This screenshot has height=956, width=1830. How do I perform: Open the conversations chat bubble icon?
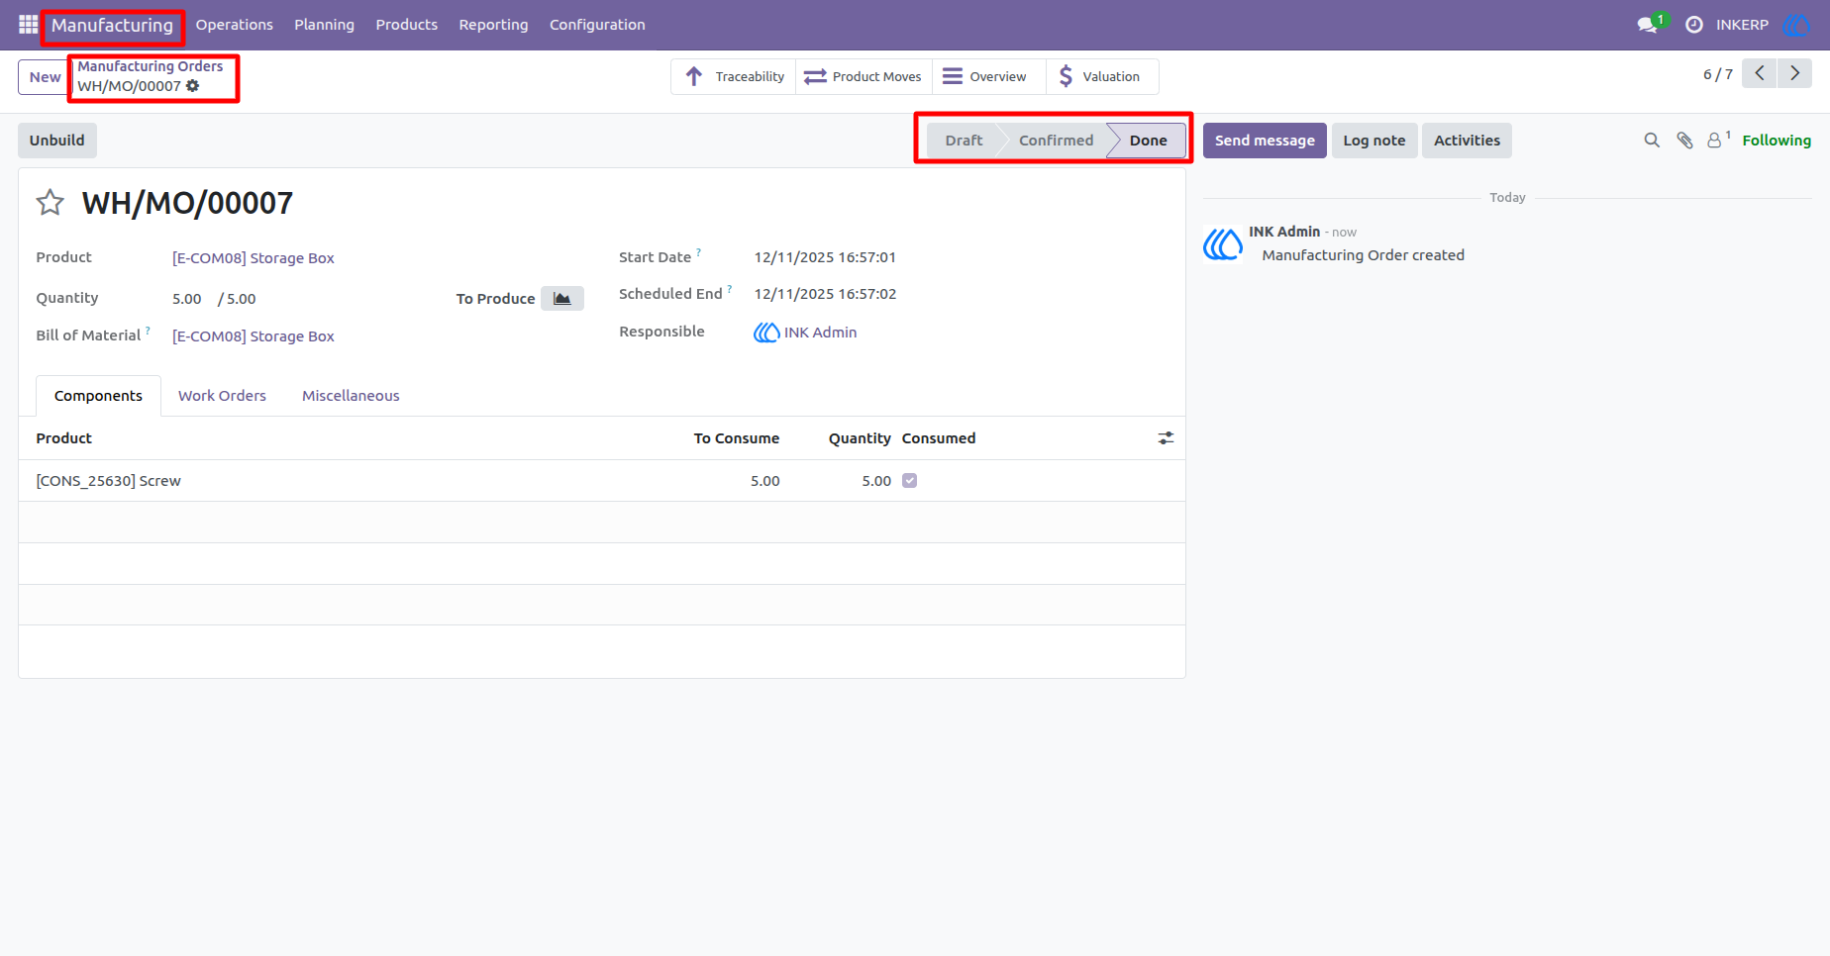(1648, 25)
